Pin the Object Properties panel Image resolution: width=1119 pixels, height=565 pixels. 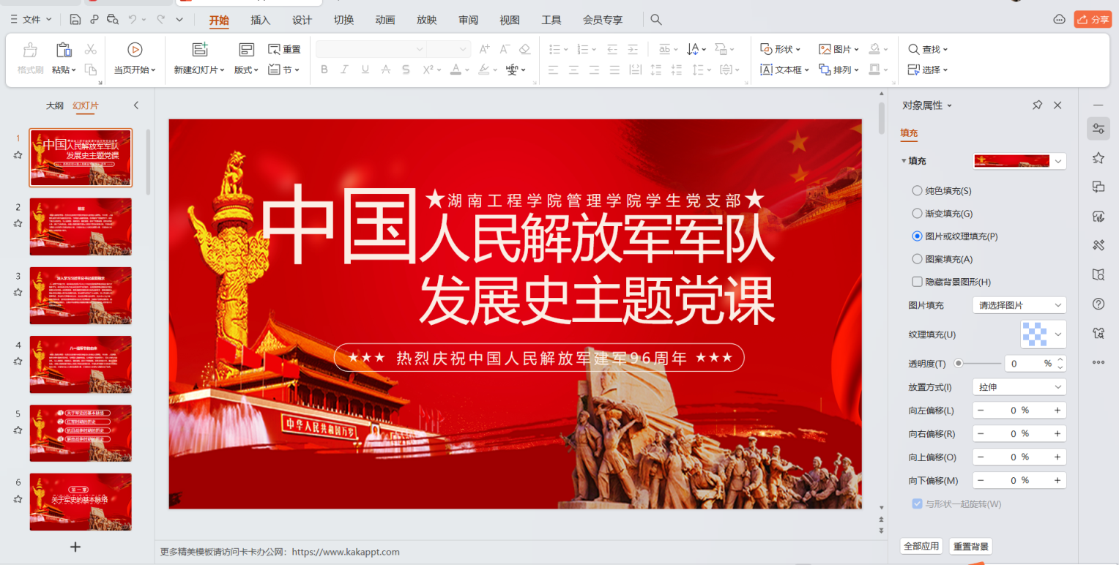pos(1037,105)
